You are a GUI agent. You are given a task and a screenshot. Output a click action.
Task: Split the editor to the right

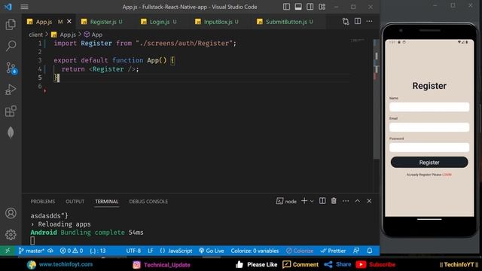[x=358, y=21]
